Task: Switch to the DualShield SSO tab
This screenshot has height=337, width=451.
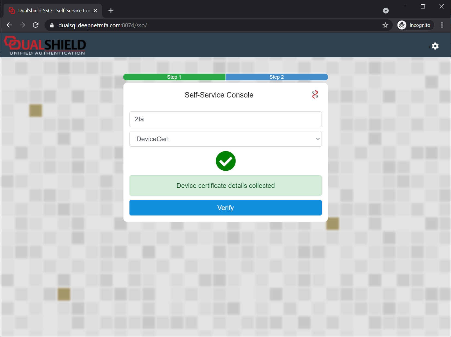Action: (x=52, y=11)
